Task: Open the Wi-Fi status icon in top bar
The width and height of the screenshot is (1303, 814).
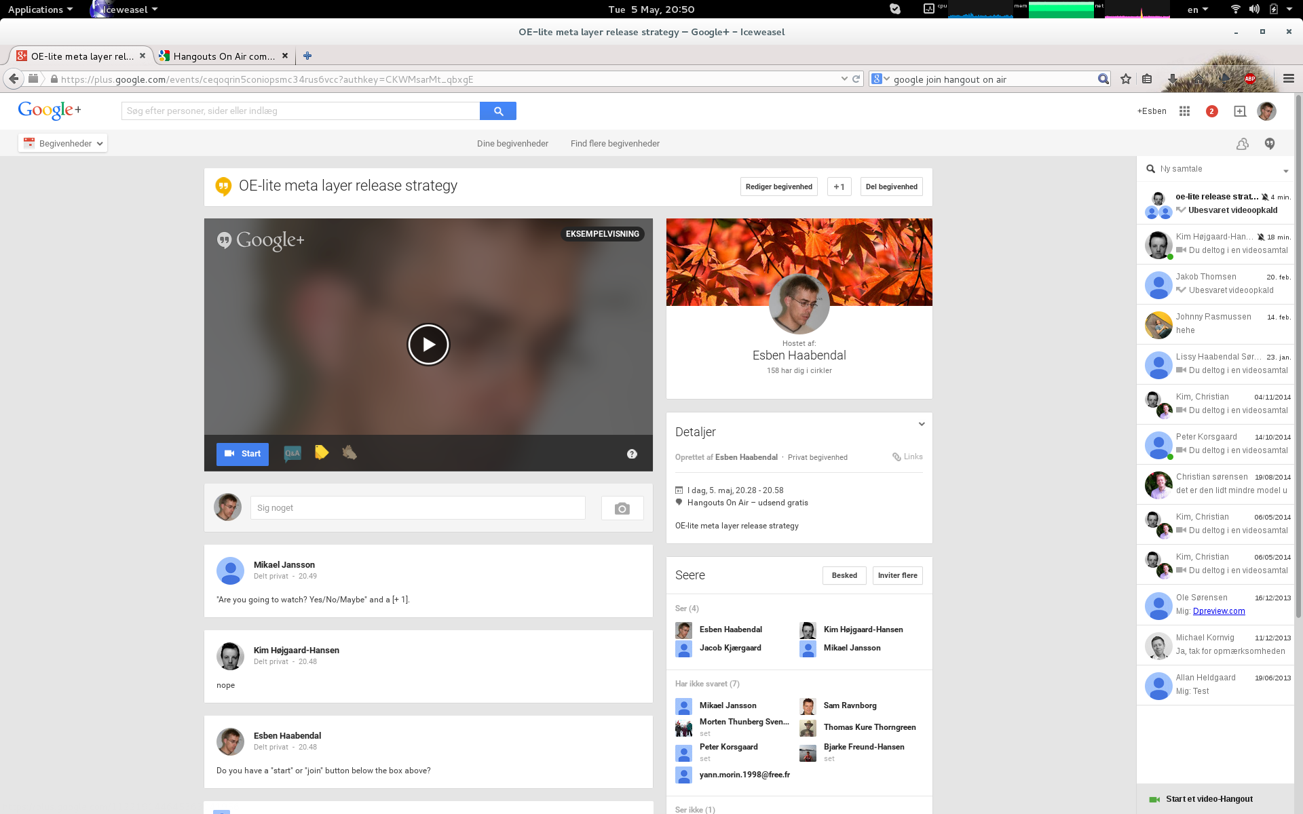Action: tap(1235, 9)
